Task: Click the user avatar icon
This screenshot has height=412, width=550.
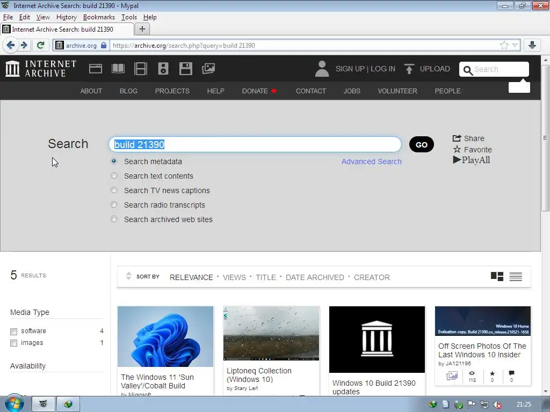Action: pos(322,69)
